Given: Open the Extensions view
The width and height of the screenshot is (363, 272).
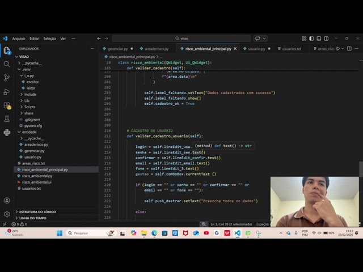Looking at the screenshot, I should [7, 105].
